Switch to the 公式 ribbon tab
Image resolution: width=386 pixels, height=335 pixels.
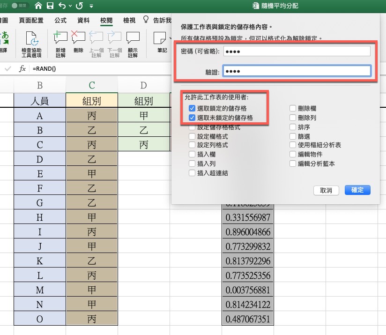tap(60, 20)
